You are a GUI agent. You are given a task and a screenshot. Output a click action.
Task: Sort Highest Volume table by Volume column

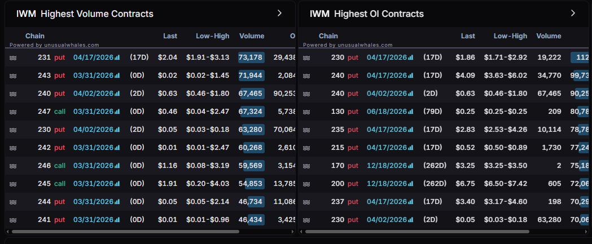252,36
